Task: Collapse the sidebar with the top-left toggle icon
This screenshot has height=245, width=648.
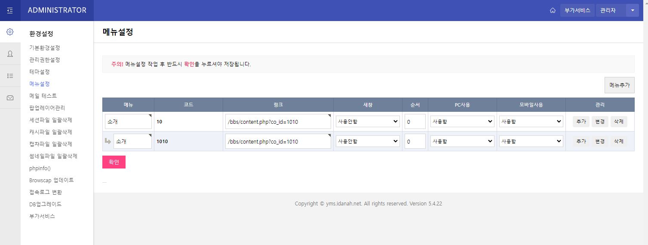Action: [x=10, y=10]
